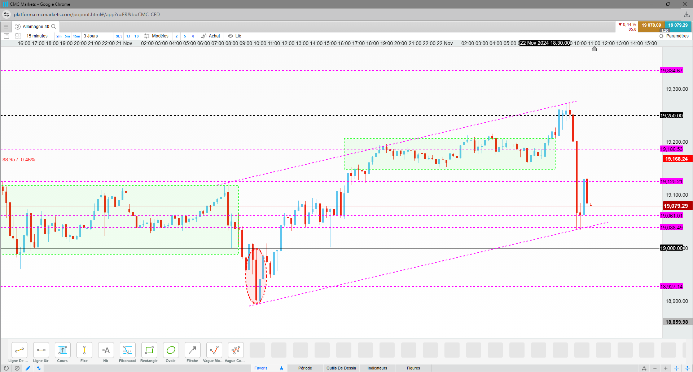
Task: Select the 19,000.00 black level label
Action: click(x=671, y=248)
